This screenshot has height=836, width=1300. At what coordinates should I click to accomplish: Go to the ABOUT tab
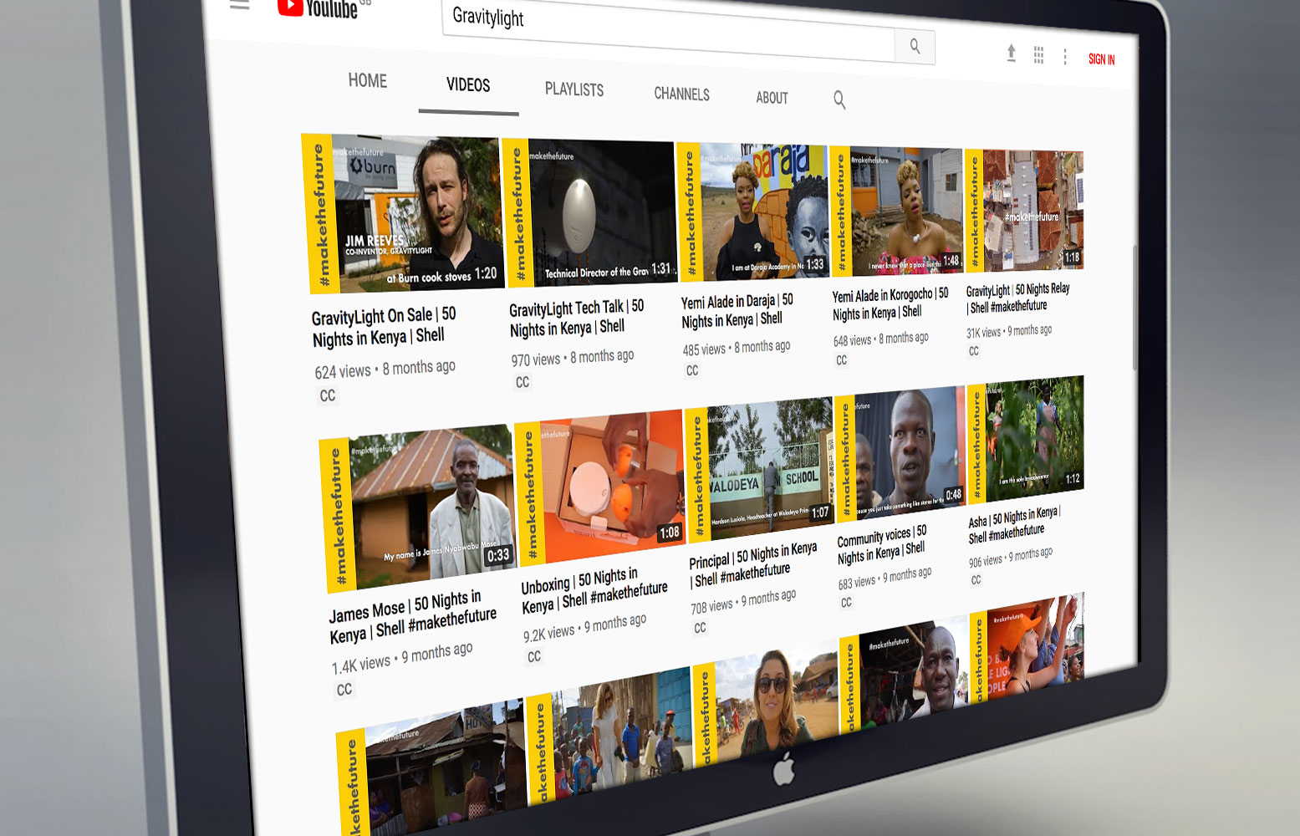(772, 98)
